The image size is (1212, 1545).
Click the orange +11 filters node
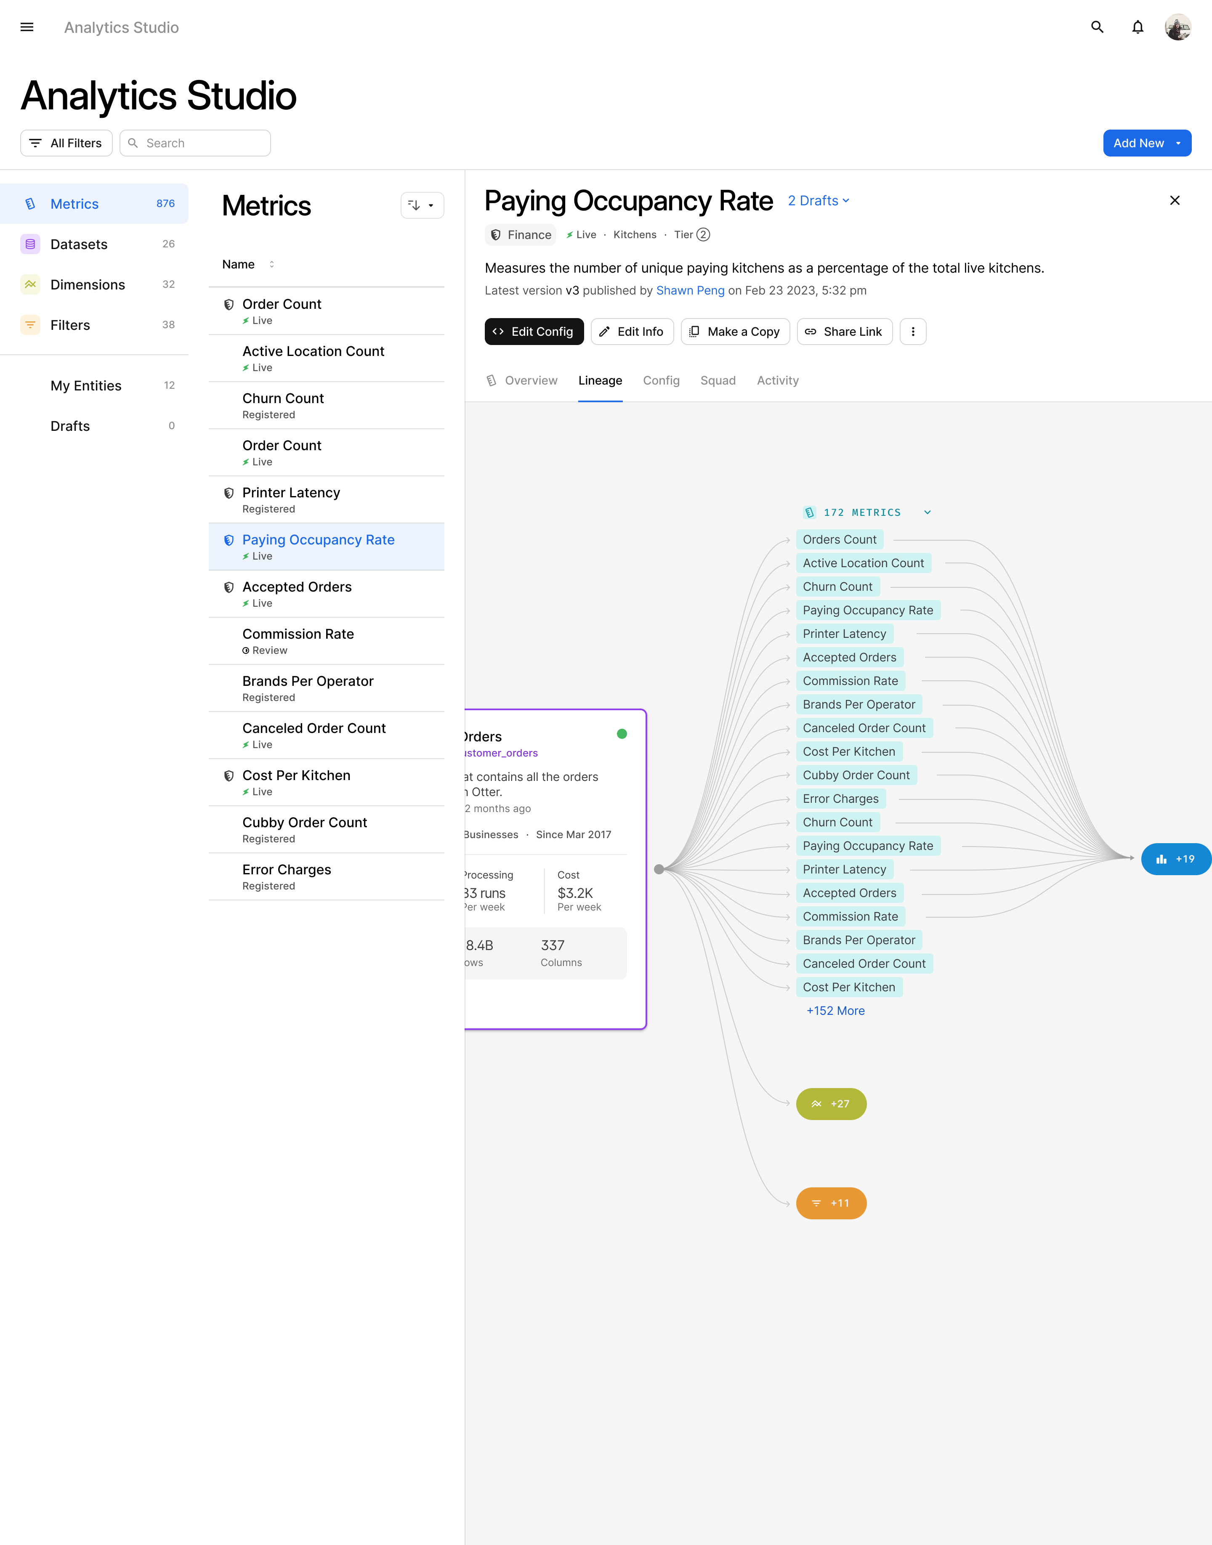coord(831,1203)
